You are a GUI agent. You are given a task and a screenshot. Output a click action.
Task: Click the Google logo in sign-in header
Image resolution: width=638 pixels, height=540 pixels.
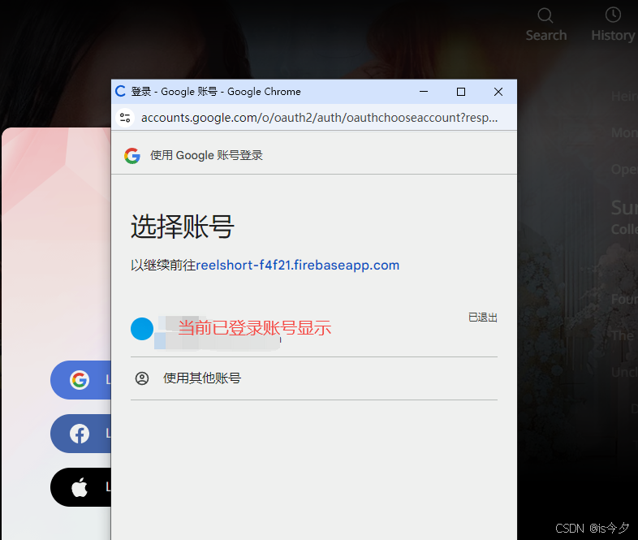click(x=132, y=155)
